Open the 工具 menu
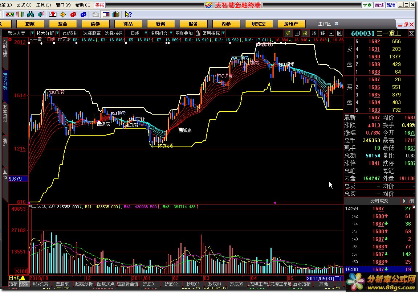The width and height of the screenshot is (419, 293). [x=43, y=5]
